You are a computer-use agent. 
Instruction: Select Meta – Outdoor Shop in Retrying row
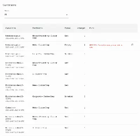pyautogui.click(x=41, y=45)
